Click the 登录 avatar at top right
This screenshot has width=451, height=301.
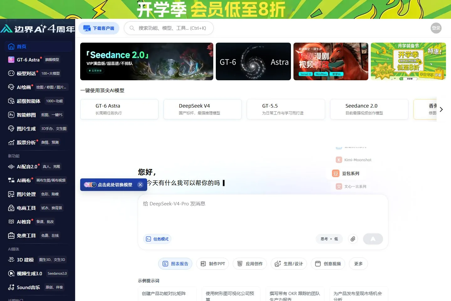[436, 28]
